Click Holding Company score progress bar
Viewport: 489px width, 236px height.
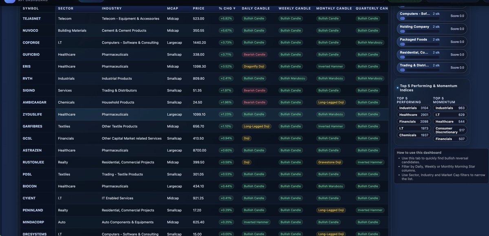point(420,31)
